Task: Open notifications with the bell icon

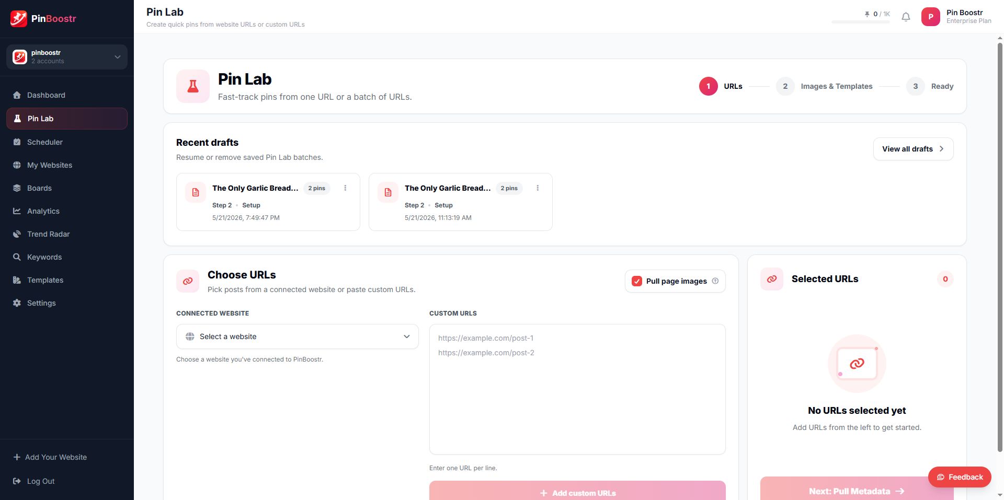Action: [906, 17]
